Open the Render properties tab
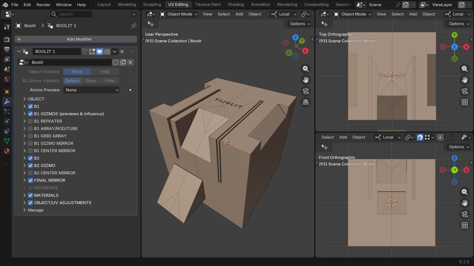 coord(7,39)
